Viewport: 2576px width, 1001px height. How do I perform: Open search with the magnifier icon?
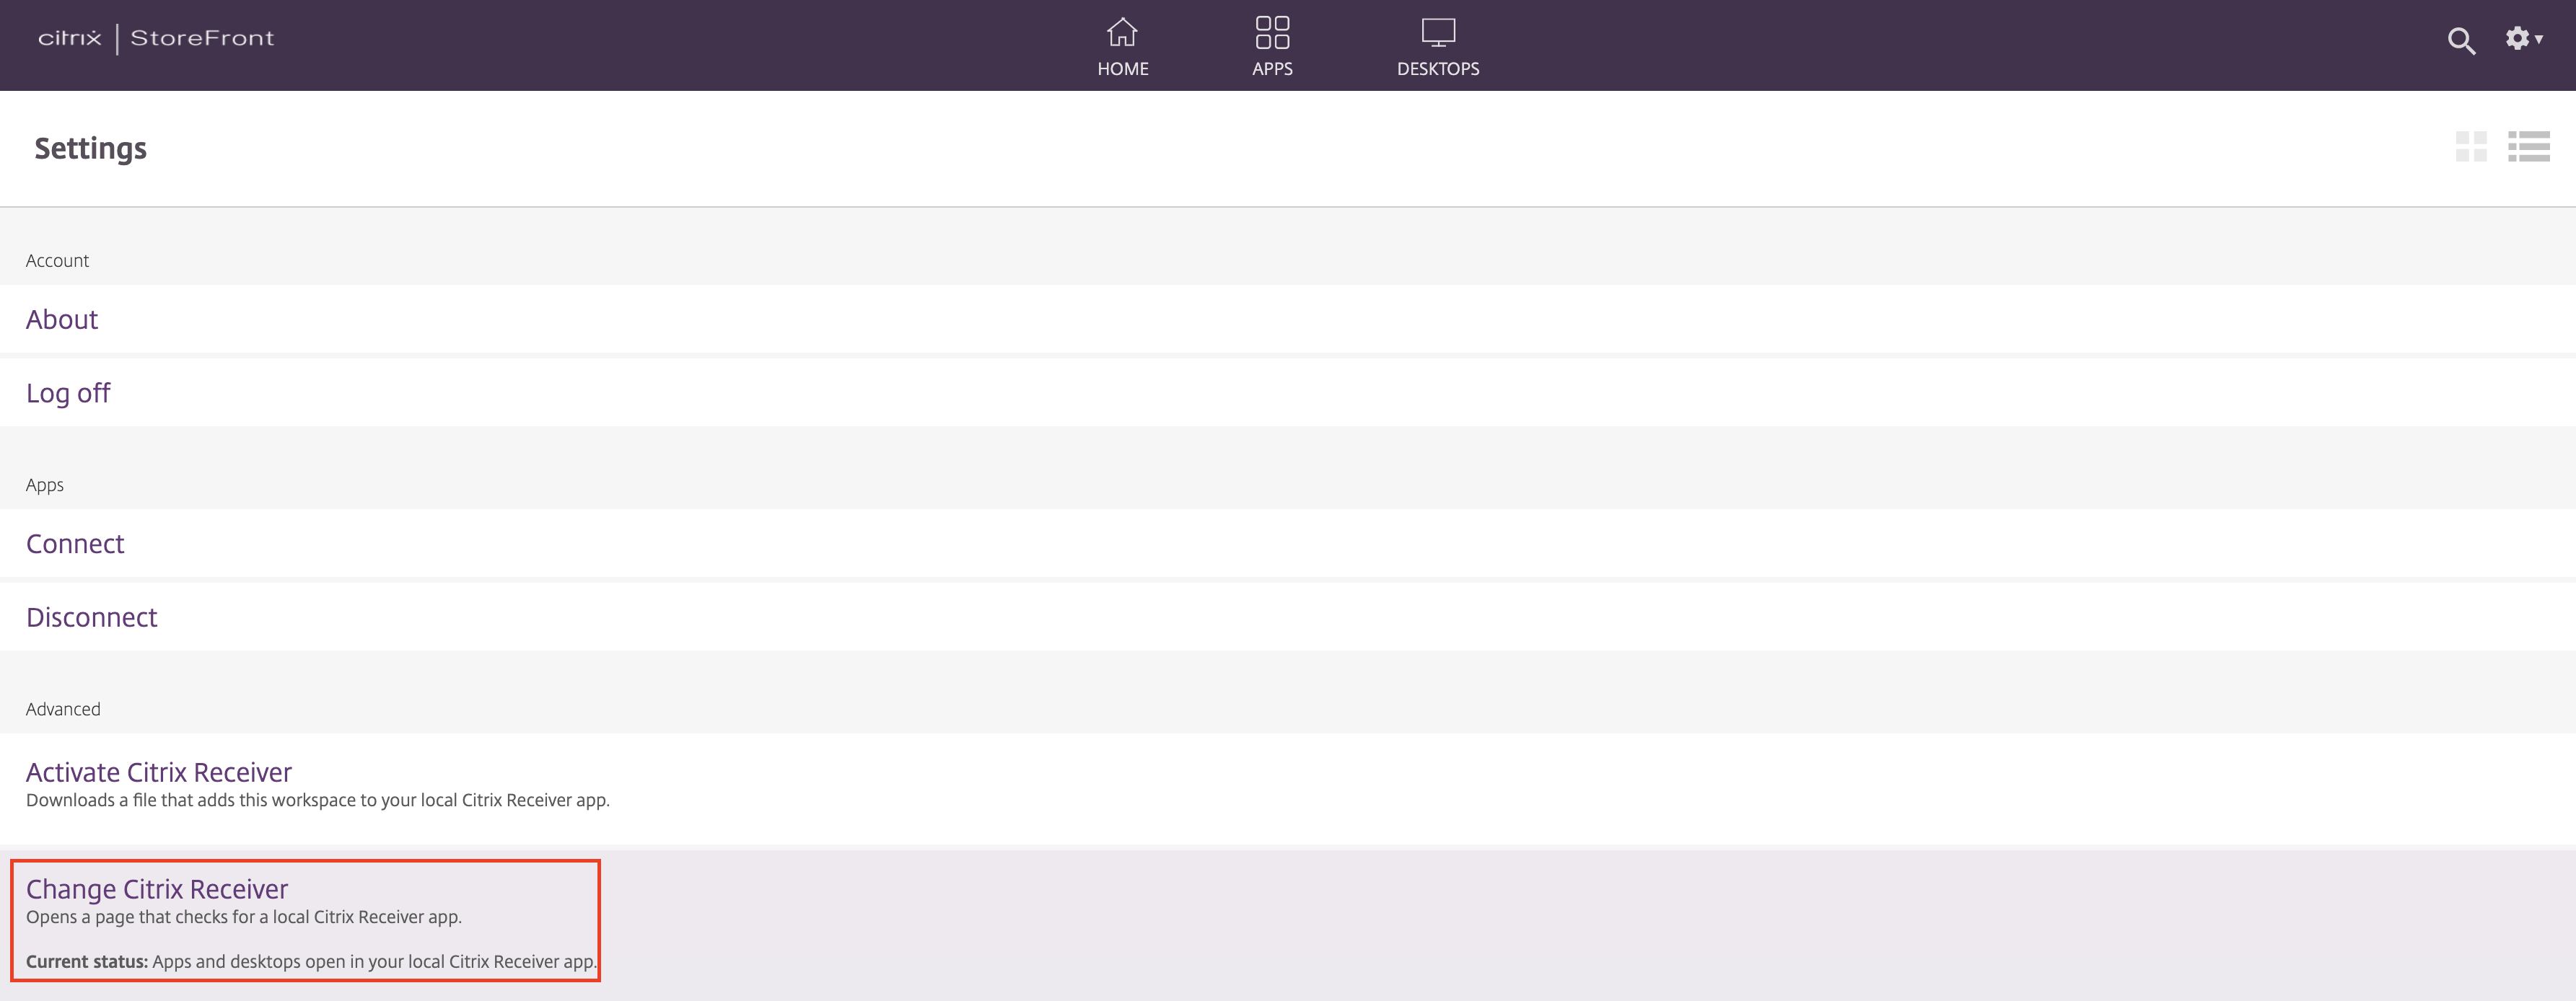pos(2461,41)
